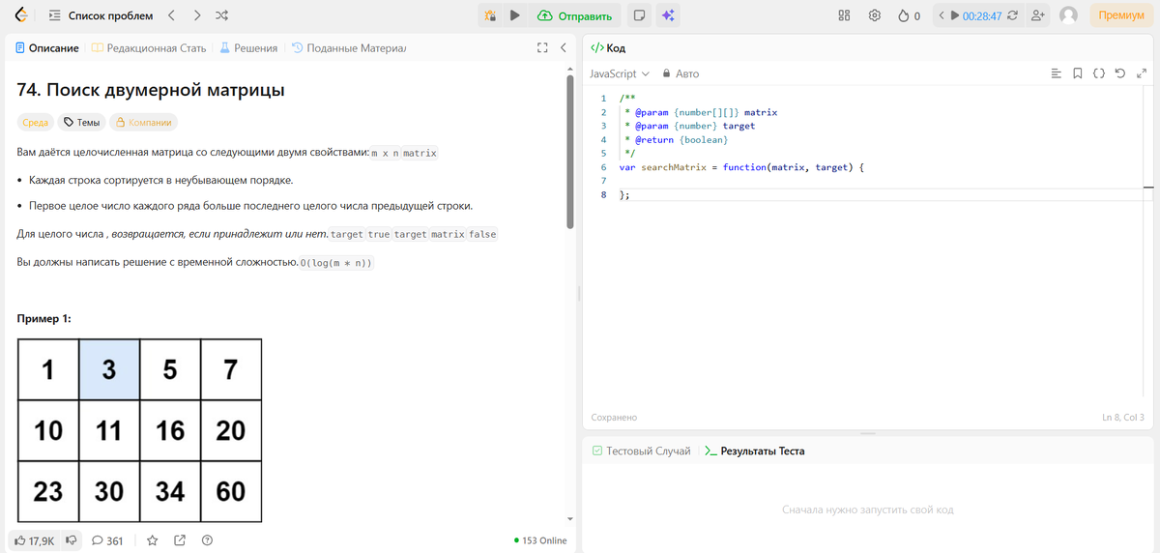Toggle the Авто lock setting

point(681,73)
